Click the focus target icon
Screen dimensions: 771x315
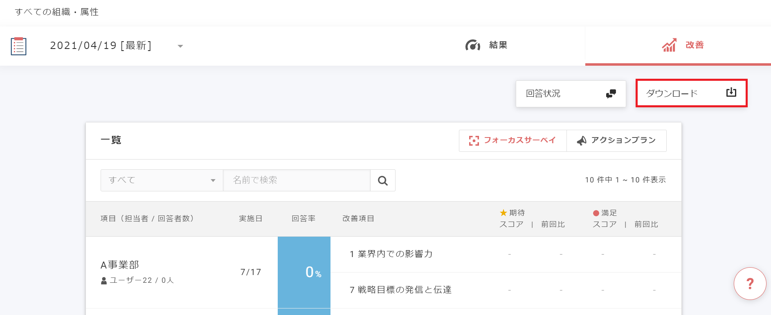tap(474, 141)
